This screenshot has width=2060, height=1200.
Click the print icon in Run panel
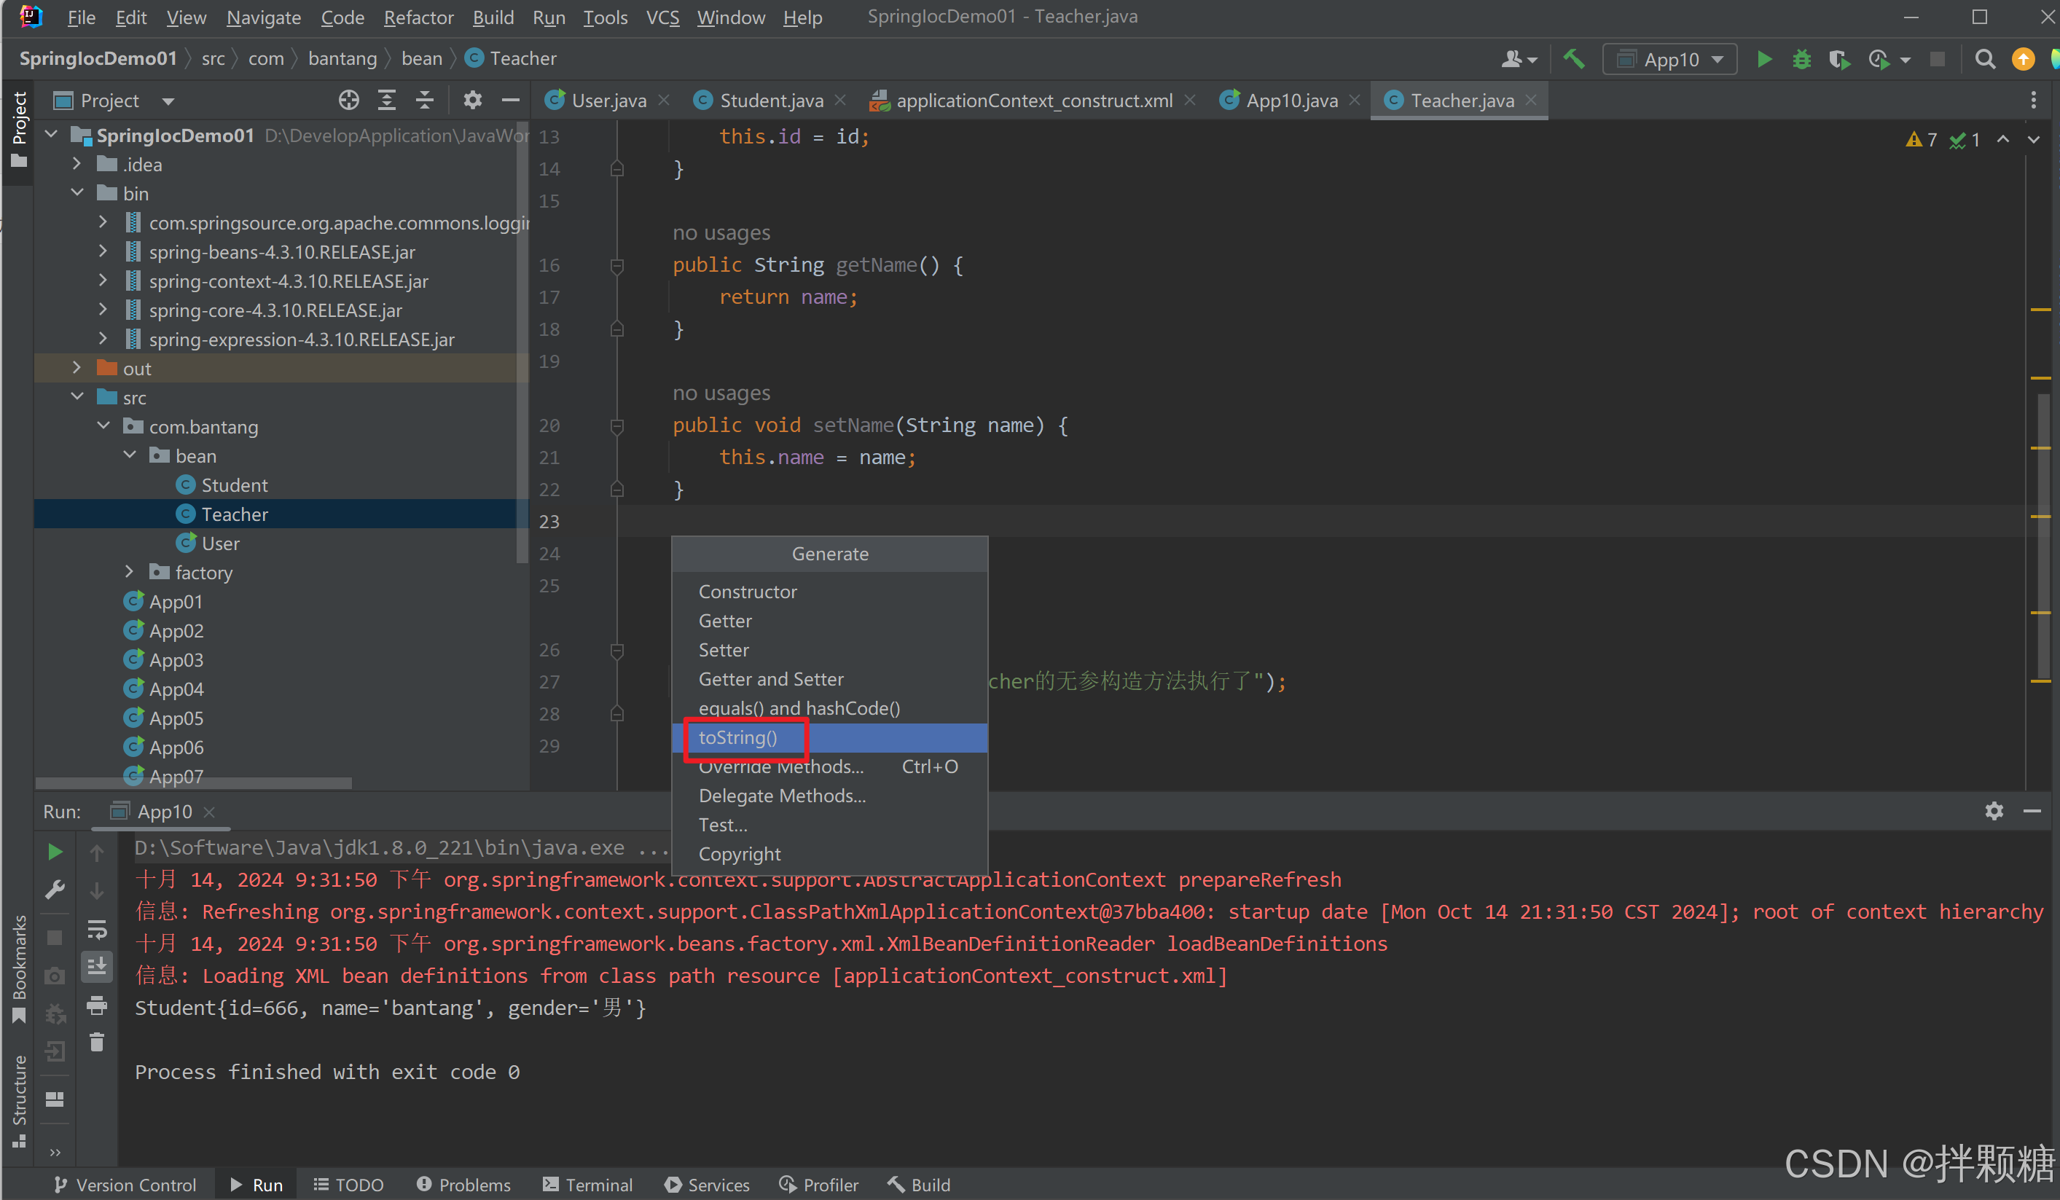click(x=96, y=1005)
